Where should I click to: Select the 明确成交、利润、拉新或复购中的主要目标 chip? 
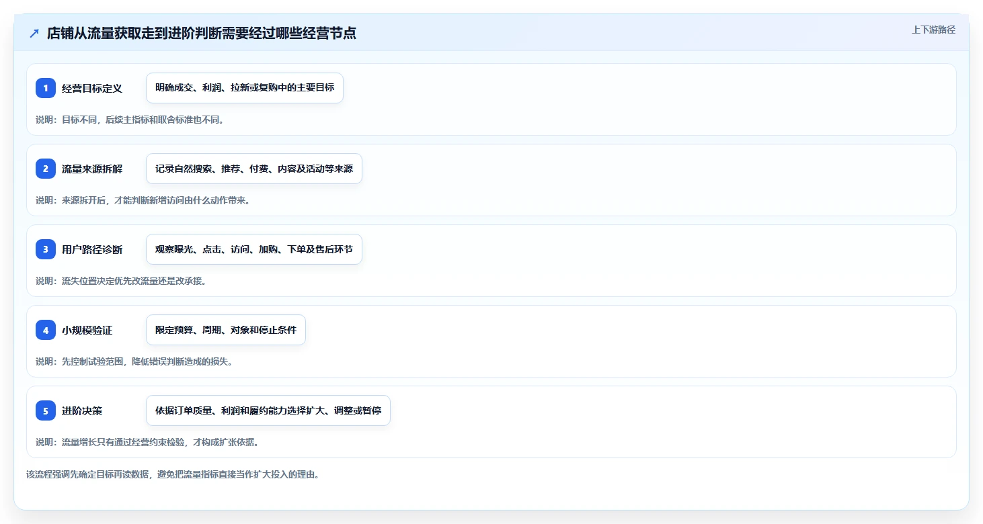(245, 88)
